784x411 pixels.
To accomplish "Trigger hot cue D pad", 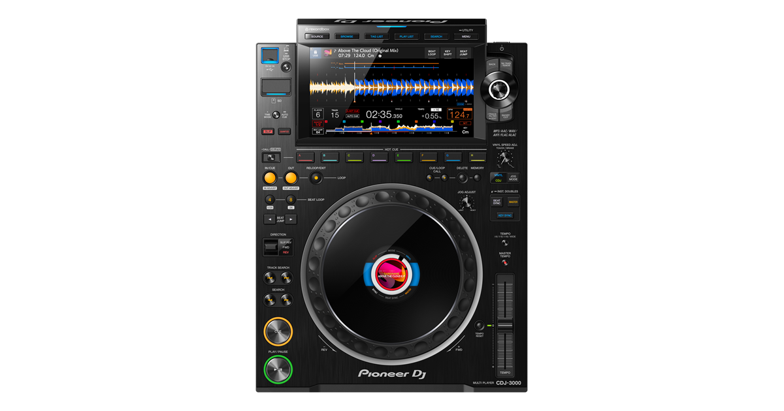I will tap(380, 157).
